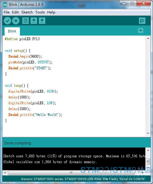153x184 pixels.
Task: Open the Edit menu
Action: [x=15, y=12]
